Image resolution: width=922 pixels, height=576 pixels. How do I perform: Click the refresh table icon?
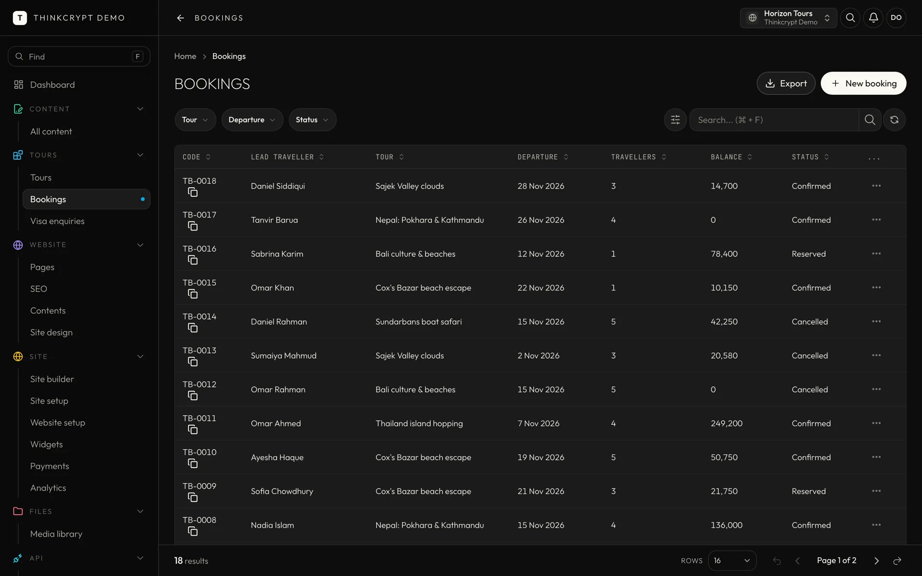[894, 120]
